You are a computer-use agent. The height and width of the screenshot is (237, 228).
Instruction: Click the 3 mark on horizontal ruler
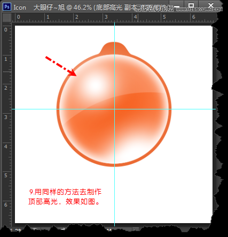tap(106, 17)
